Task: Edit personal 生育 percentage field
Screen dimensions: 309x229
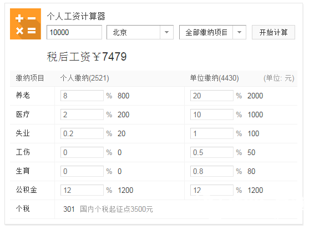Action: (x=82, y=171)
